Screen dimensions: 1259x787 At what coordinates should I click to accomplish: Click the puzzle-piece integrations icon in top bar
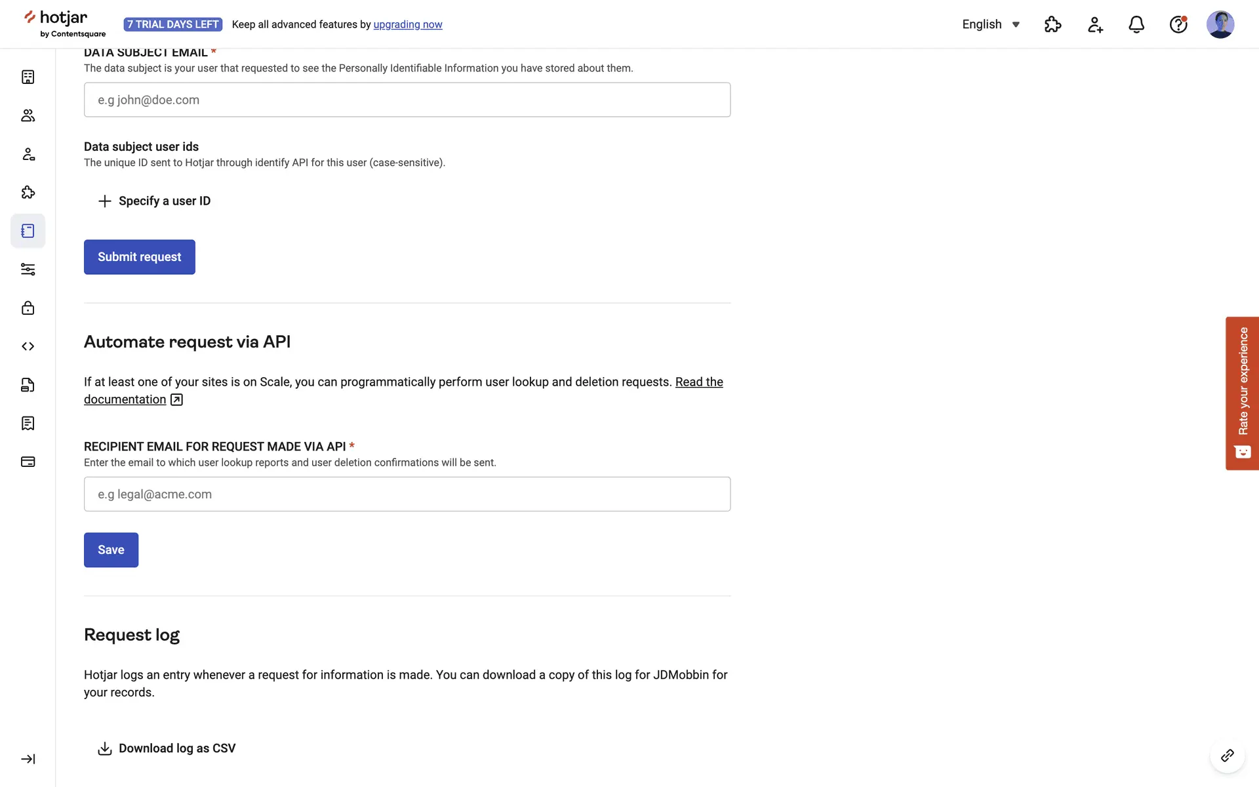[x=1052, y=25]
